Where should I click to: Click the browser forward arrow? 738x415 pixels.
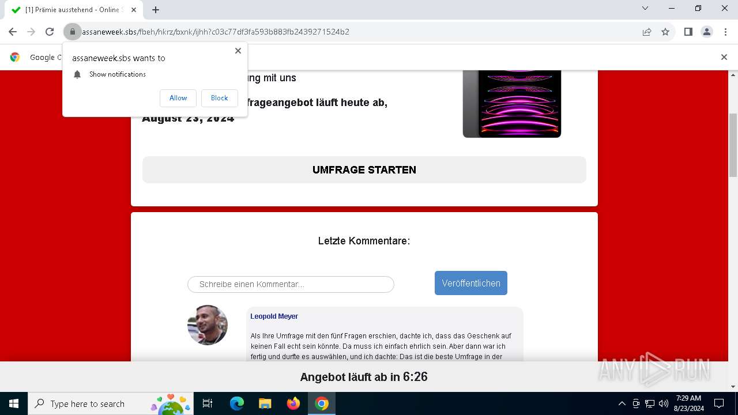pyautogui.click(x=31, y=32)
